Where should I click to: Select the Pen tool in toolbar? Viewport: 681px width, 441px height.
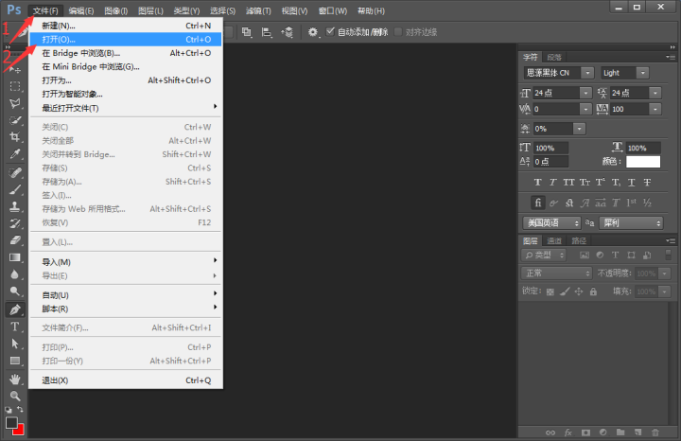[x=15, y=309]
